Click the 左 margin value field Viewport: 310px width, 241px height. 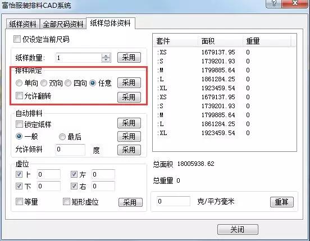click(103, 174)
